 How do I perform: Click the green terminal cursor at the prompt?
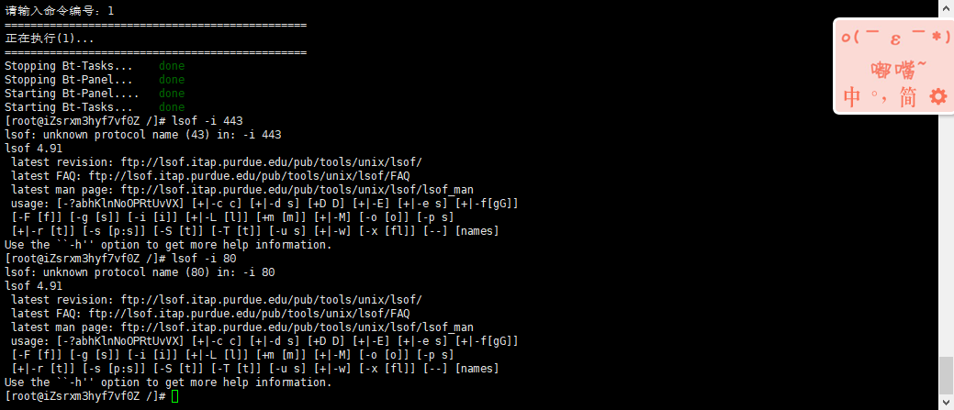(175, 396)
